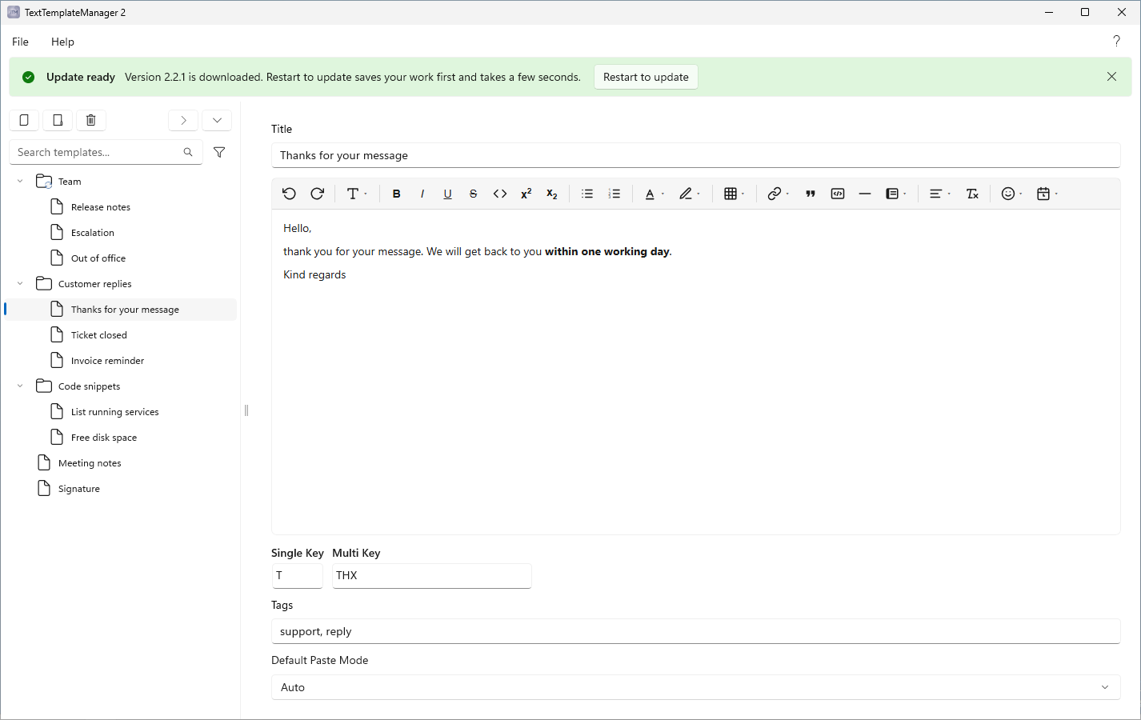Image resolution: width=1141 pixels, height=720 pixels.
Task: Apply subscript formatting
Action: point(551,194)
